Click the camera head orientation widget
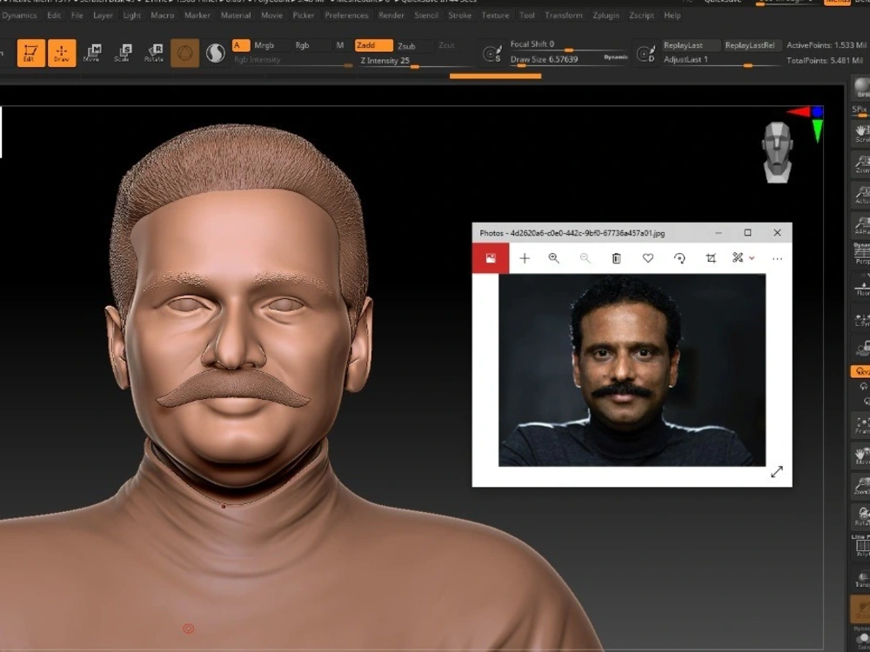 (x=777, y=152)
